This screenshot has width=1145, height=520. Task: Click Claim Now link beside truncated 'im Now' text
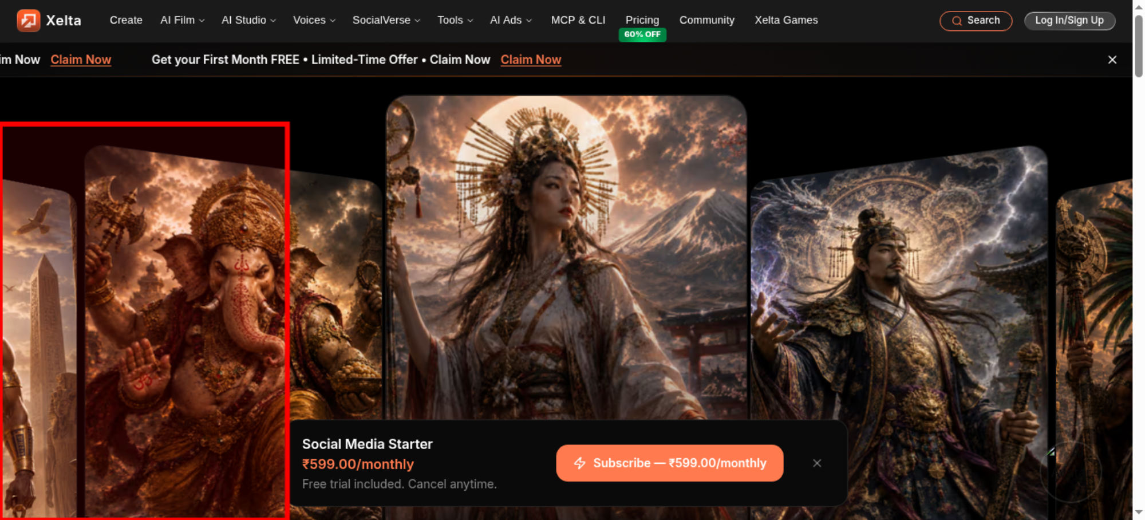pyautogui.click(x=81, y=60)
